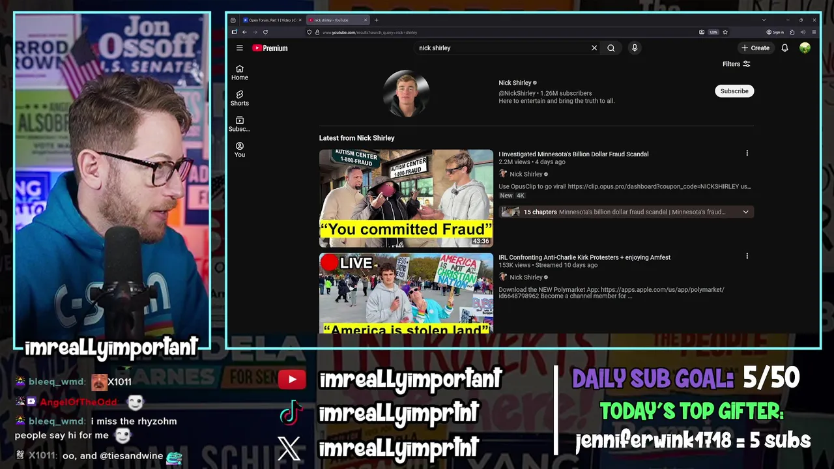834x469 pixels.
Task: Click the "@NickShirley • 1.26M subscribers" text
Action: click(x=545, y=93)
